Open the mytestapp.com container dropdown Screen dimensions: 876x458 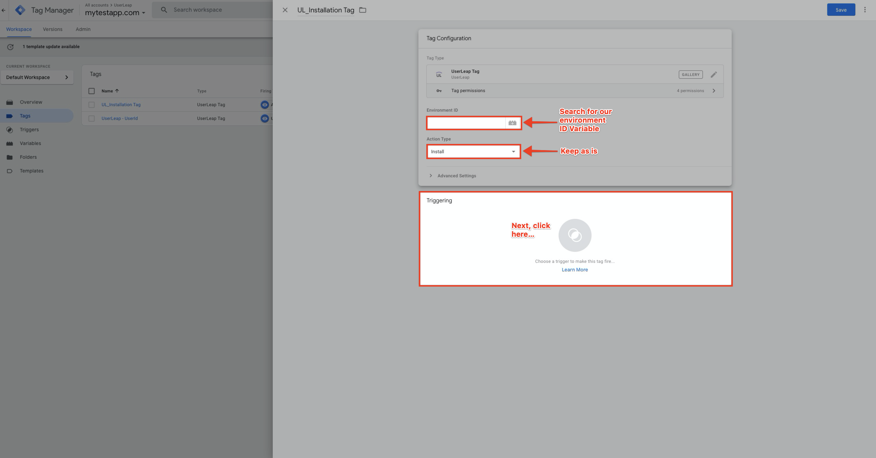pyautogui.click(x=115, y=13)
